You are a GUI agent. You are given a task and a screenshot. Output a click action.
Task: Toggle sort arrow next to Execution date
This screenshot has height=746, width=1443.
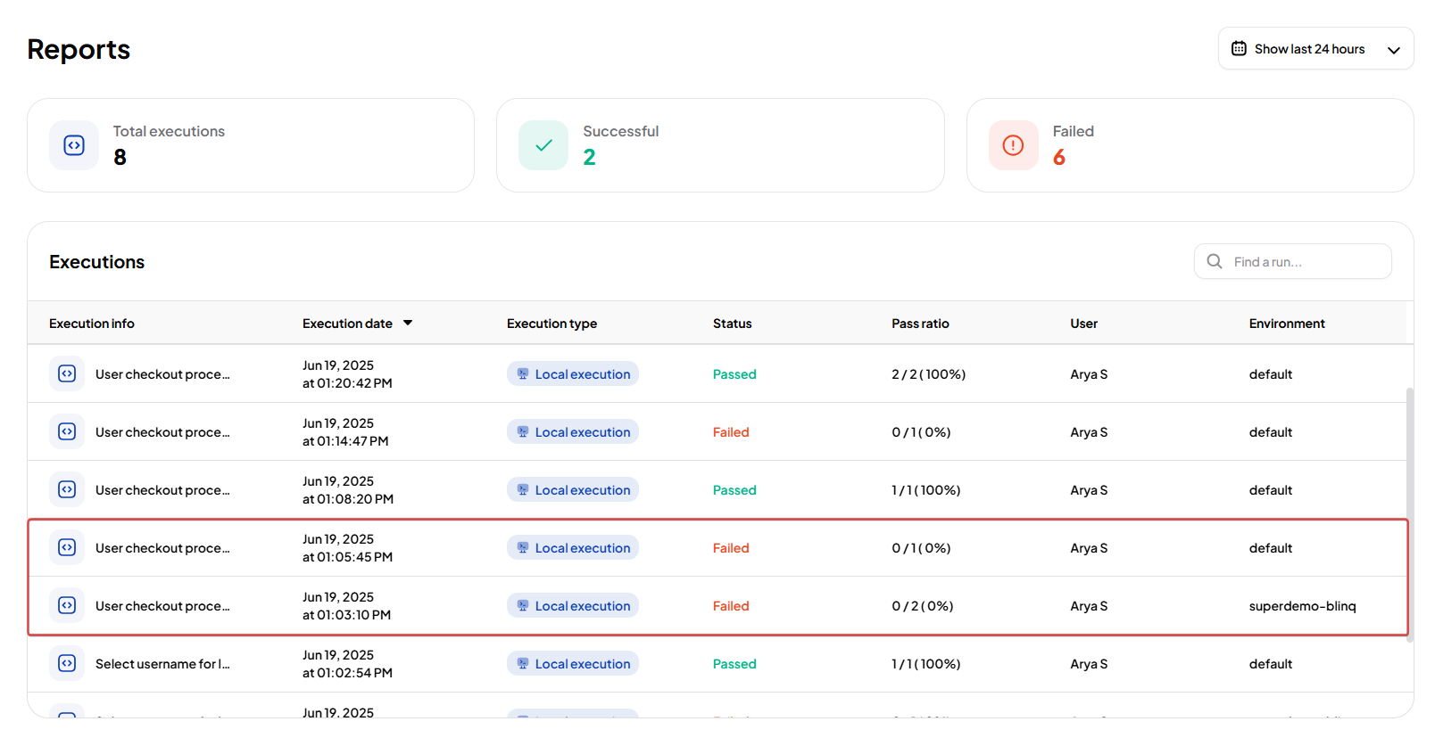408,323
